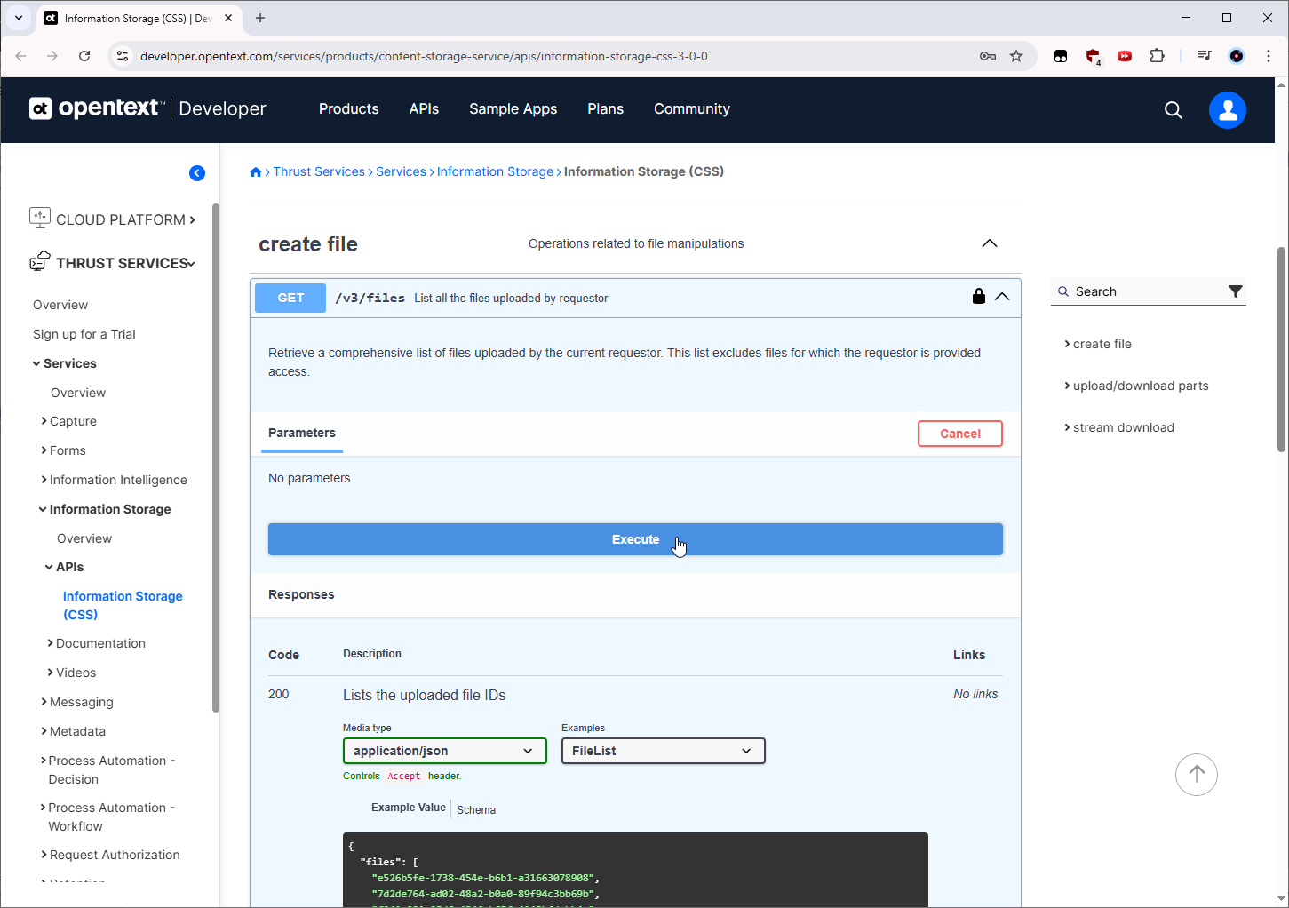
Task: Open the site information icon in address bar
Action: coord(123,56)
